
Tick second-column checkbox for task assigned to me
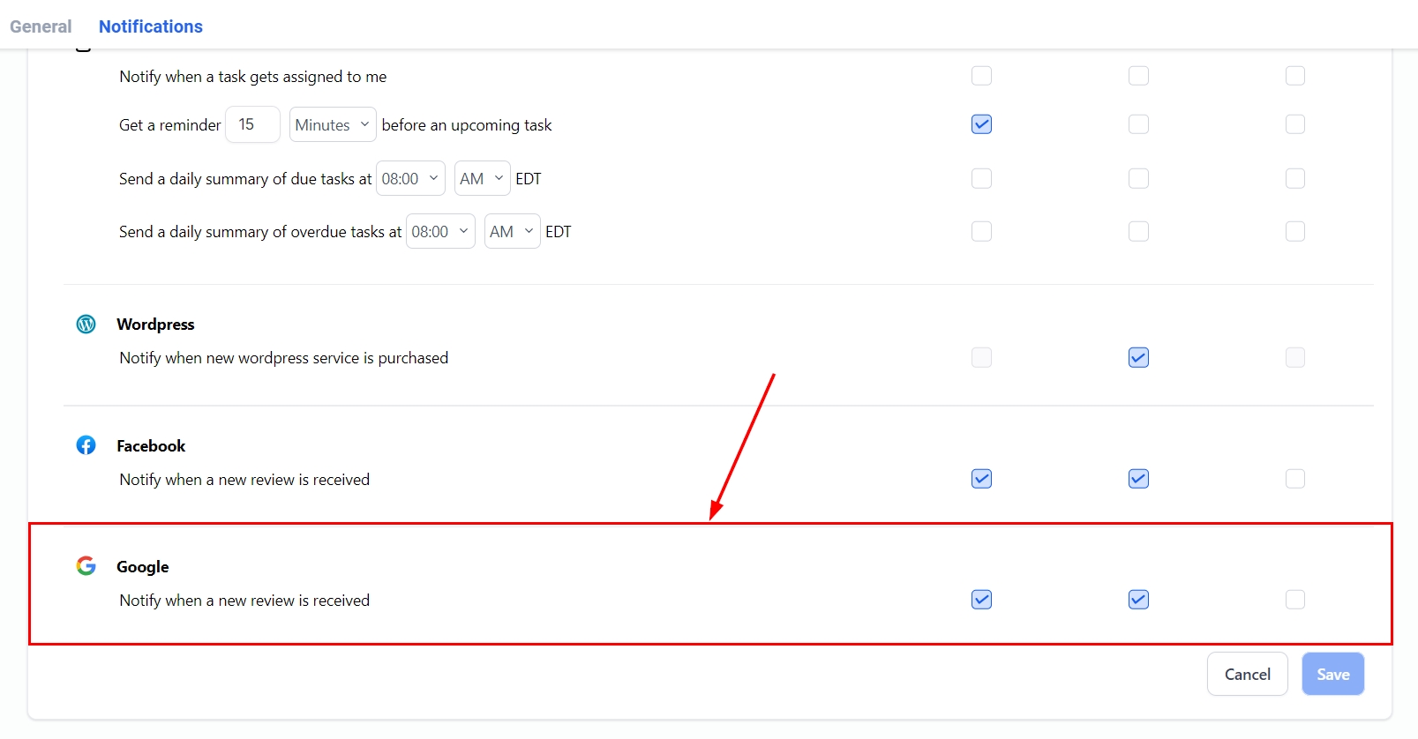tap(1138, 76)
